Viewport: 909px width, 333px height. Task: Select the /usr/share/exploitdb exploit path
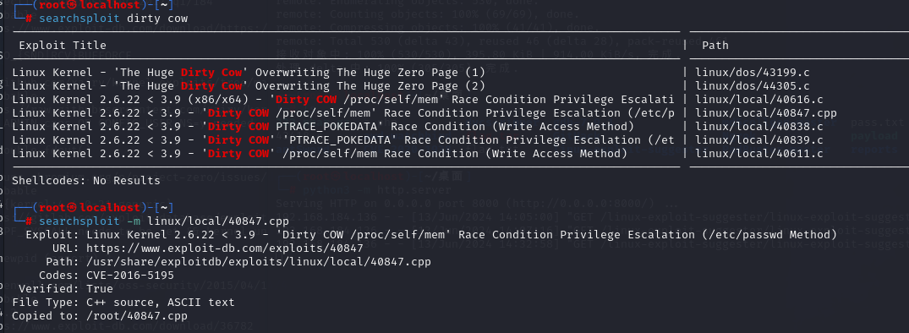(x=252, y=262)
